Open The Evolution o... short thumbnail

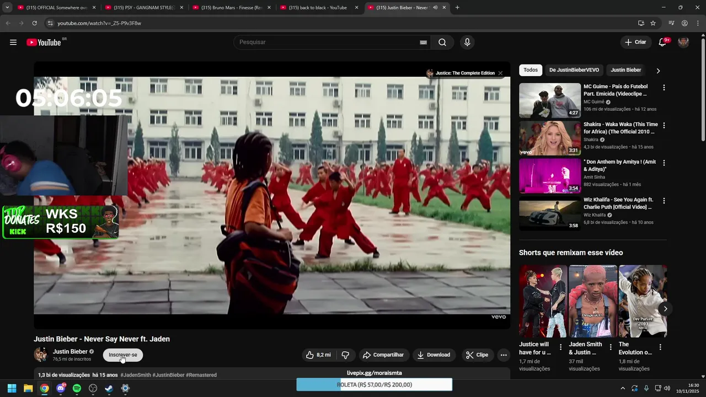pos(643,301)
